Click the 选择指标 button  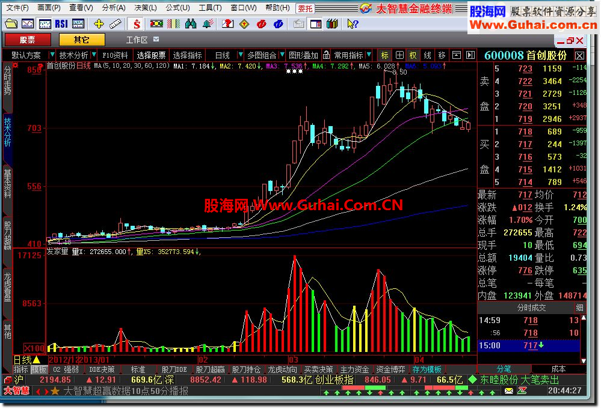pos(187,55)
